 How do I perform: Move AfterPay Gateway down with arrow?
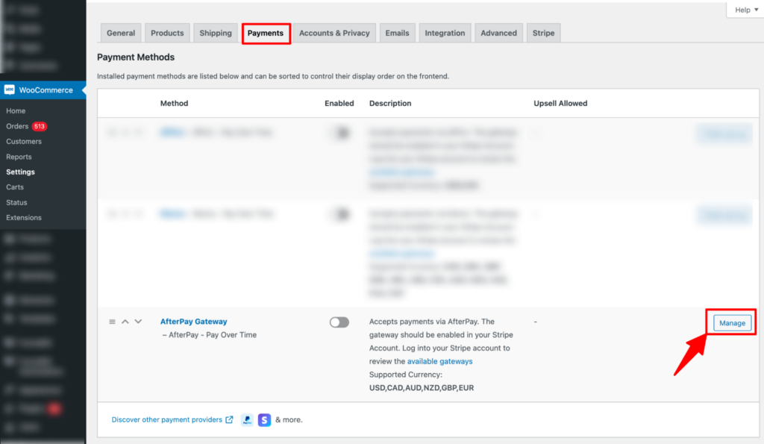coord(138,322)
